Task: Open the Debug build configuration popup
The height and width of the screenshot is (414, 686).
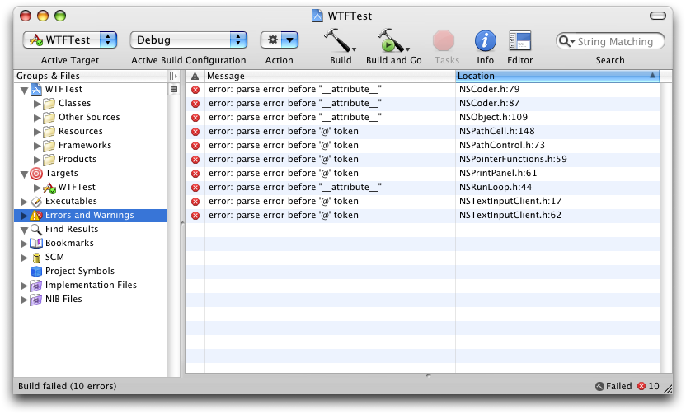Action: tap(189, 40)
